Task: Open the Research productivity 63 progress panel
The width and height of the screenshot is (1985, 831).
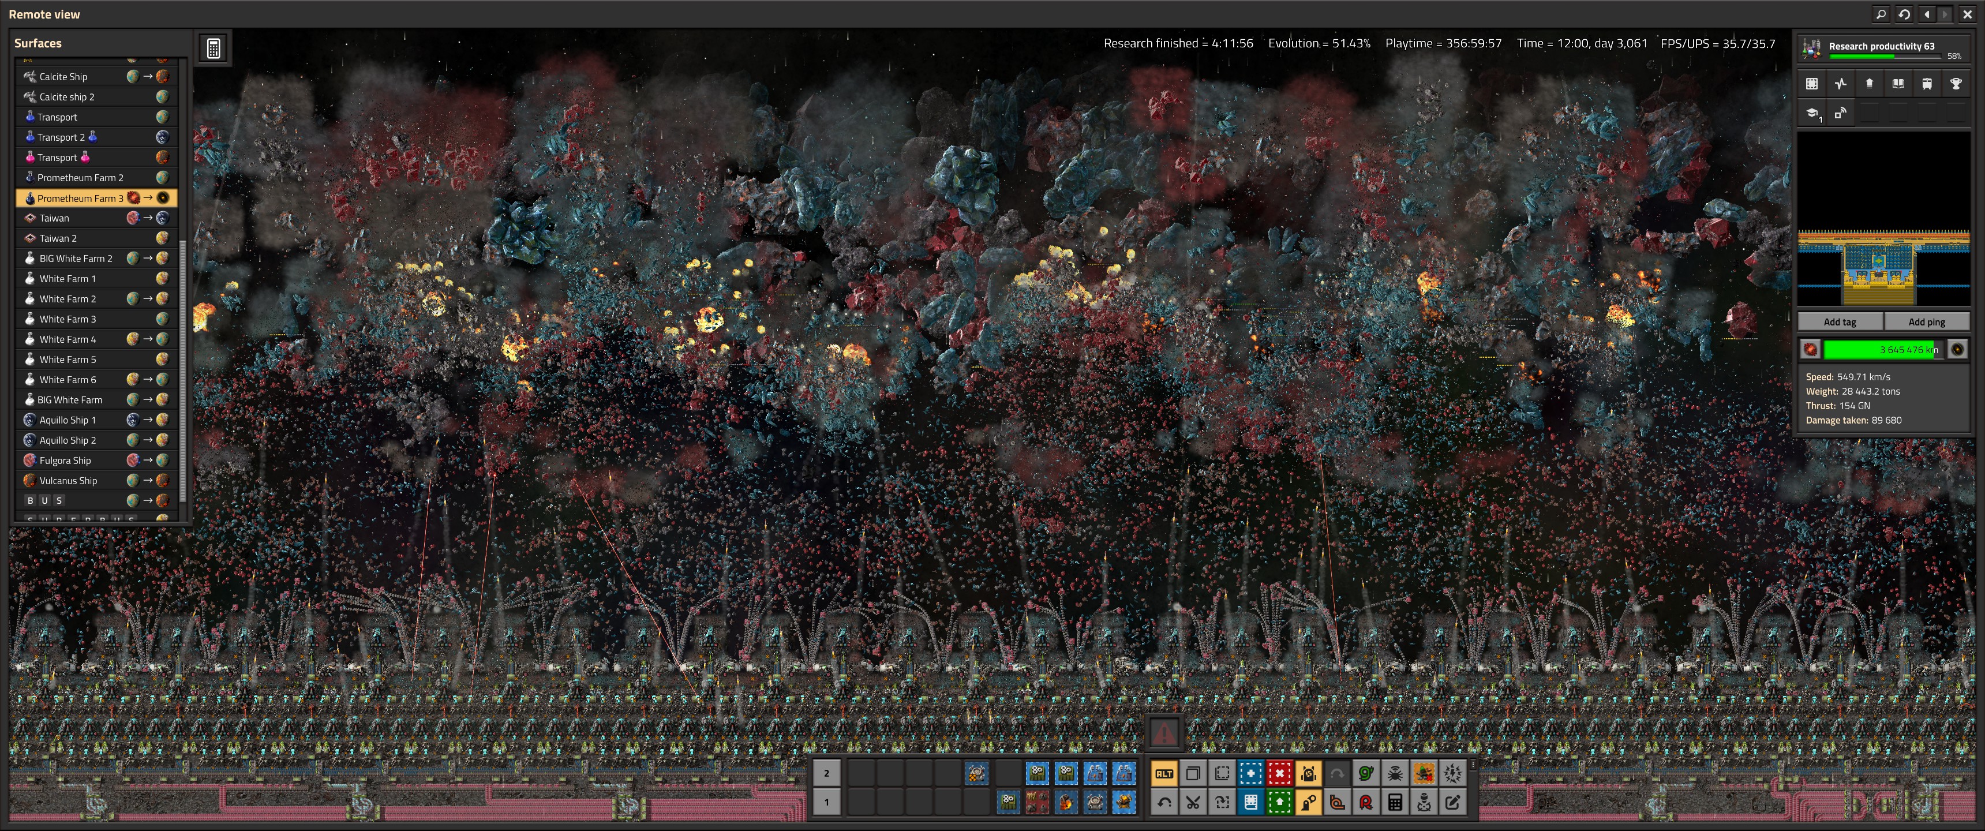Action: point(1883,48)
